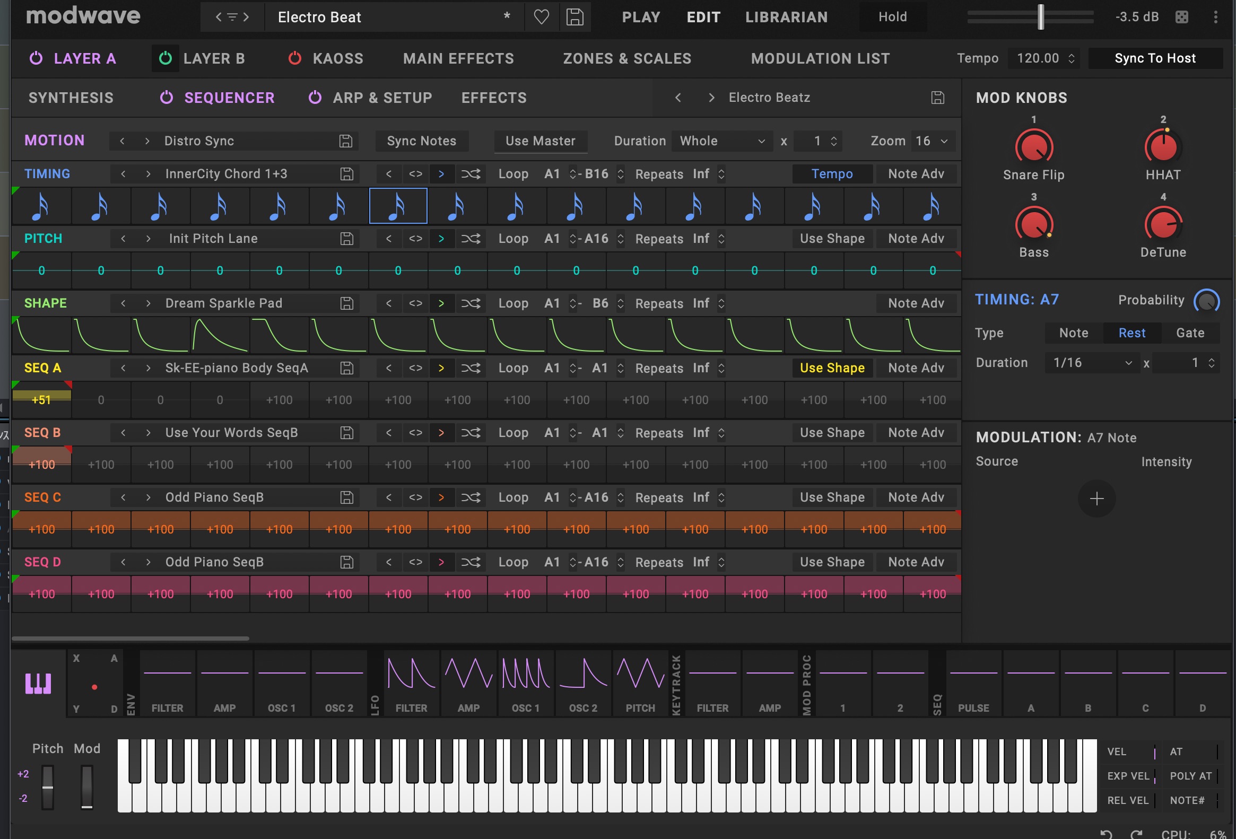The height and width of the screenshot is (839, 1236).
Task: Save performance using top floppy disk icon
Action: [x=575, y=17]
